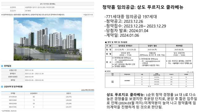The height and width of the screenshot is (112, 198).
Task: Click the 주택형 column header
Action: (13, 94)
